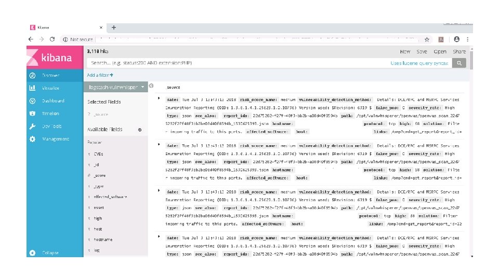Select the asset field
The height and width of the screenshot is (280, 499).
pyautogui.click(x=99, y=207)
